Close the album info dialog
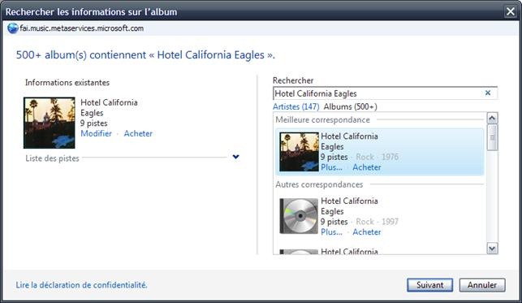Image resolution: width=522 pixels, height=303 pixels. tap(511, 11)
